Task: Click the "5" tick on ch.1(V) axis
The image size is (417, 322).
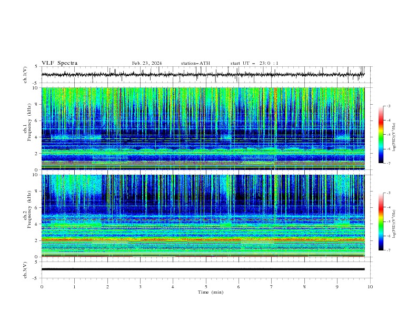Action: 36,67
